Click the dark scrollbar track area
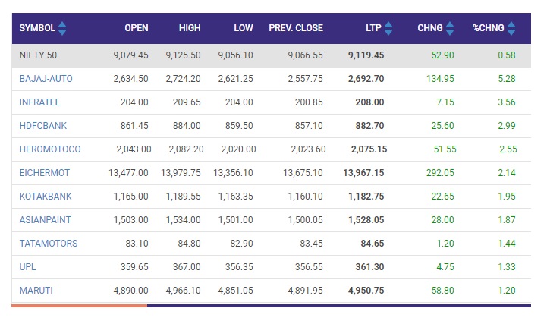The width and height of the screenshot is (547, 327). (x=339, y=306)
